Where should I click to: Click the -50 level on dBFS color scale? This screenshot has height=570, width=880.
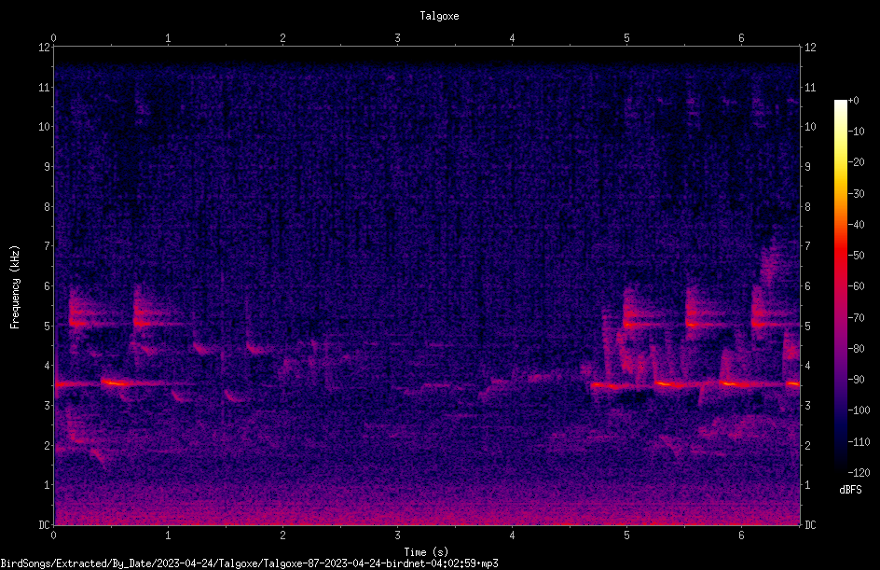(x=857, y=255)
